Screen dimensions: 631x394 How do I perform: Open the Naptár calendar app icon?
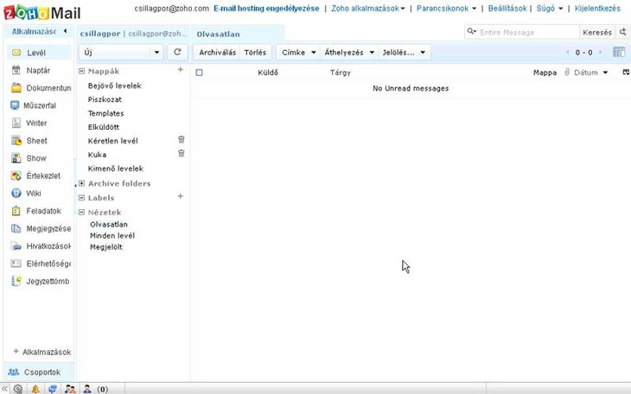16,70
